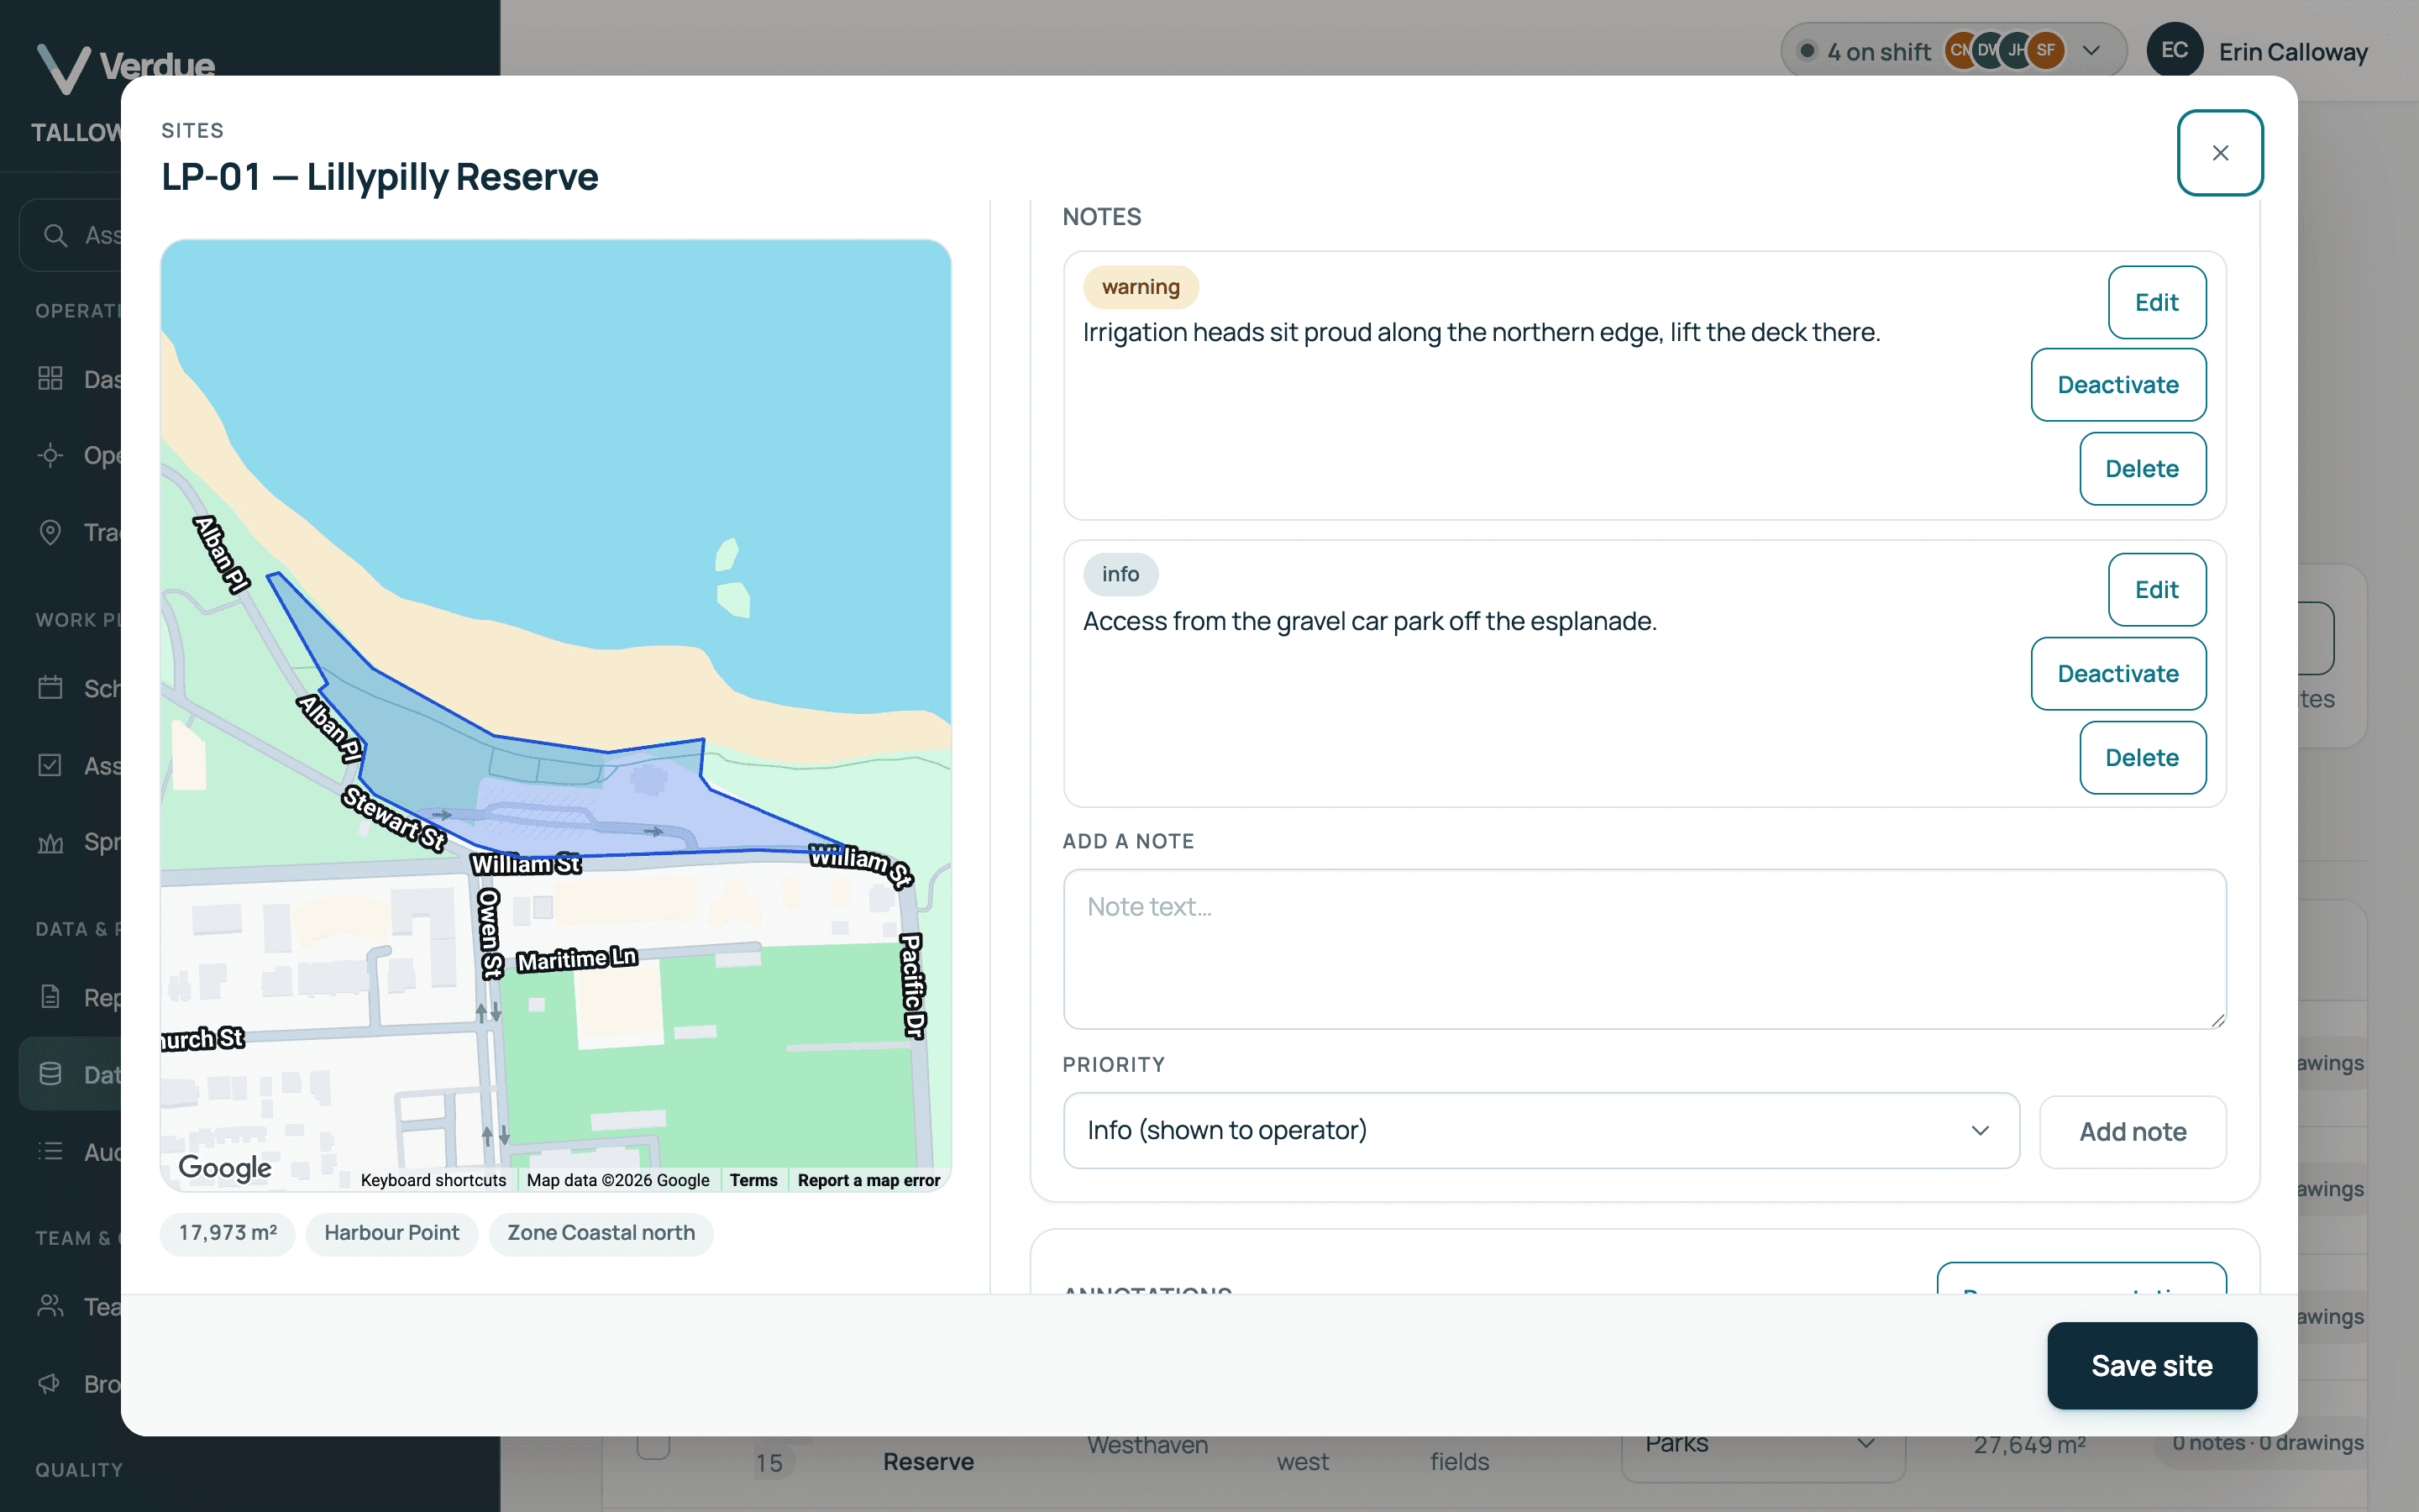Select the Zone Coastal north tag
Screen dimensions: 2419x1512
(601, 1233)
